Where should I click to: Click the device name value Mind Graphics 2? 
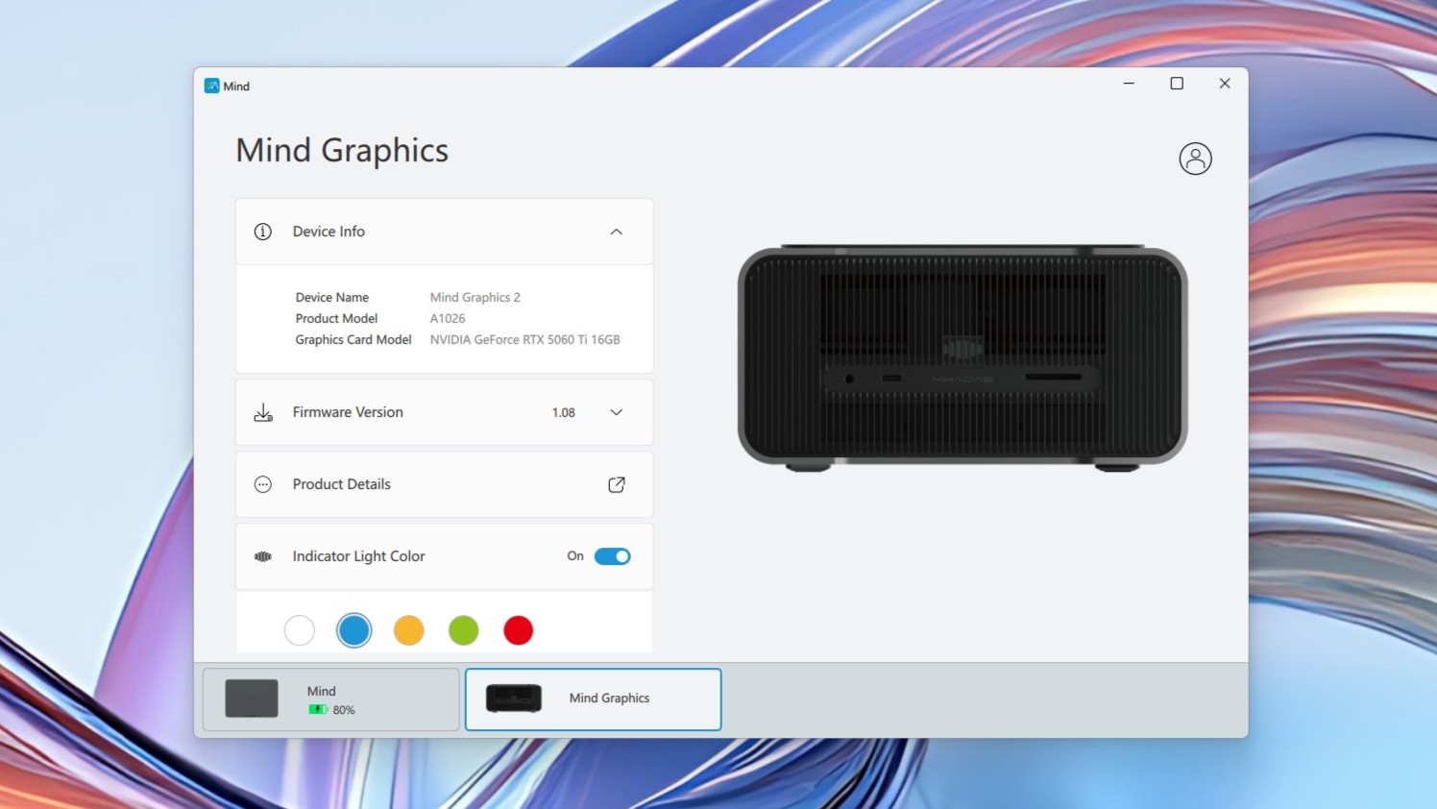point(475,298)
